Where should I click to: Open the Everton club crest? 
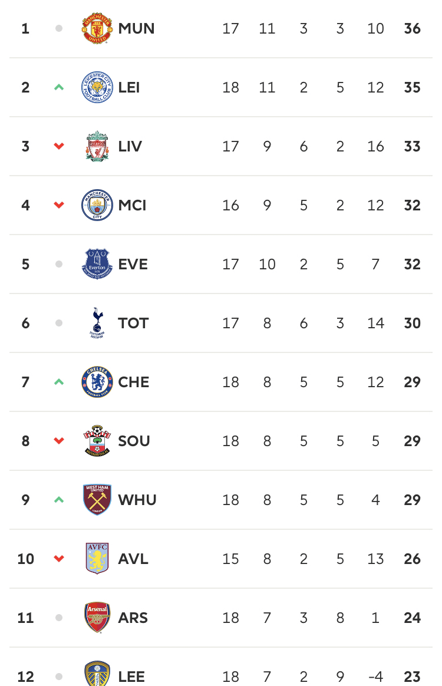click(97, 264)
